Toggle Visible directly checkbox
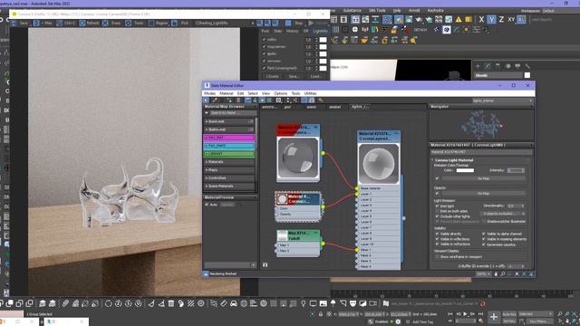 click(x=437, y=234)
